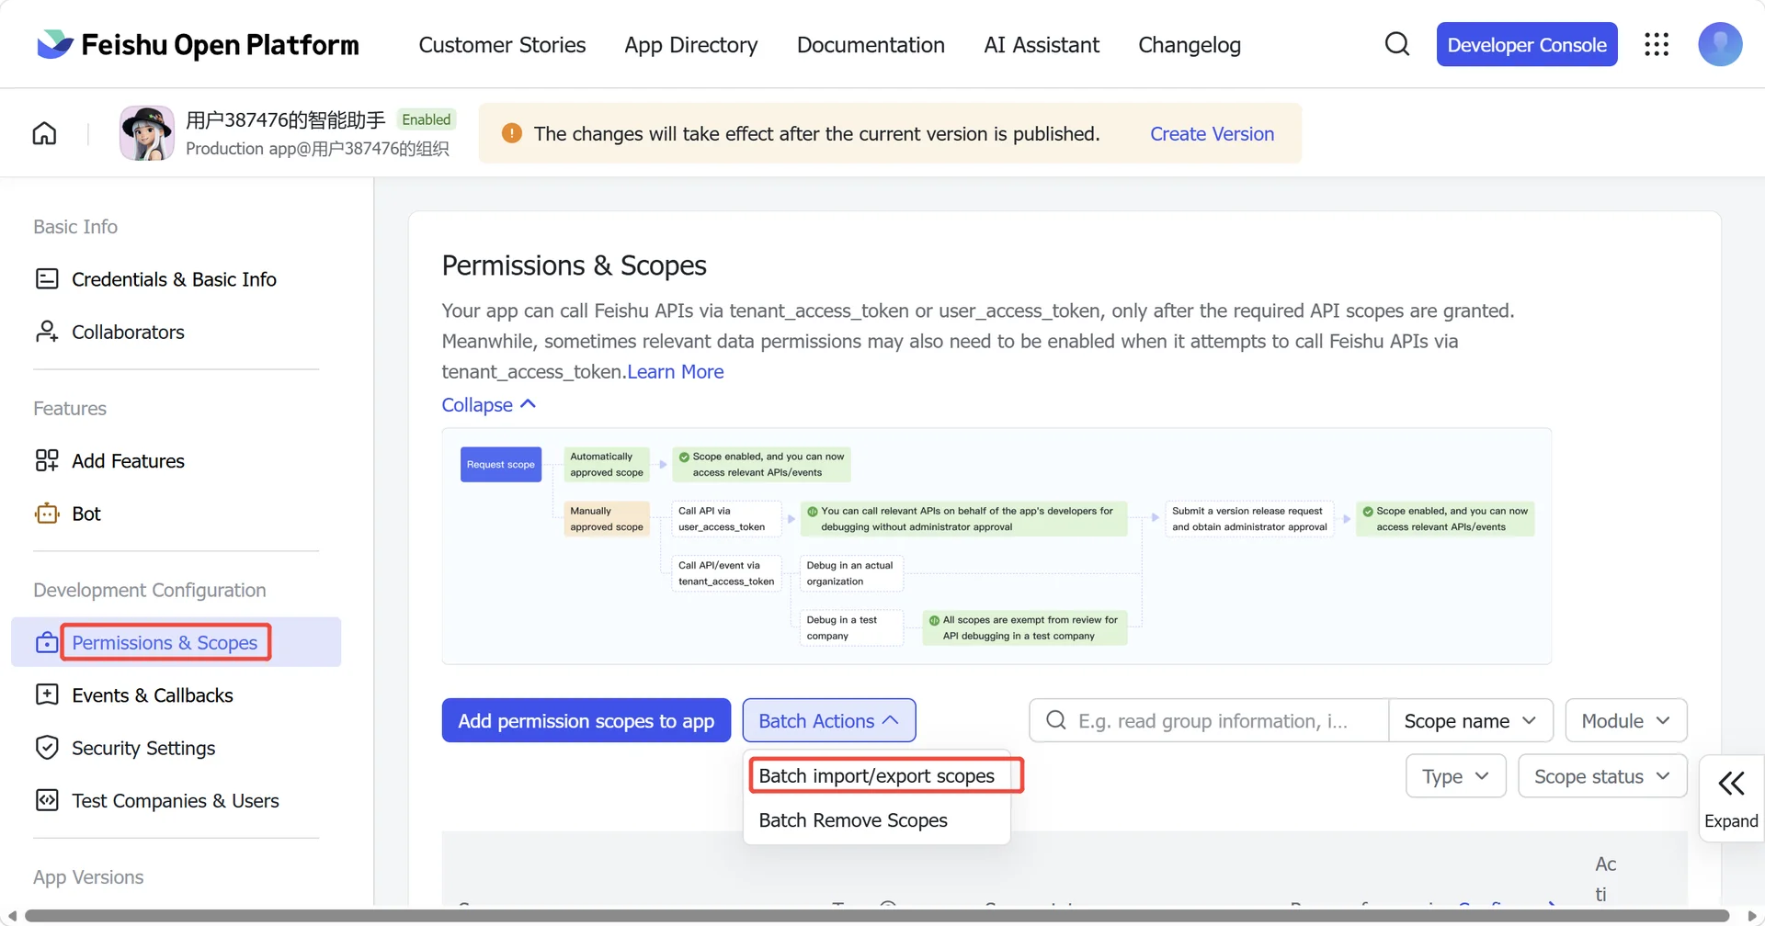
Task: Click the Features section label
Action: 70,409
